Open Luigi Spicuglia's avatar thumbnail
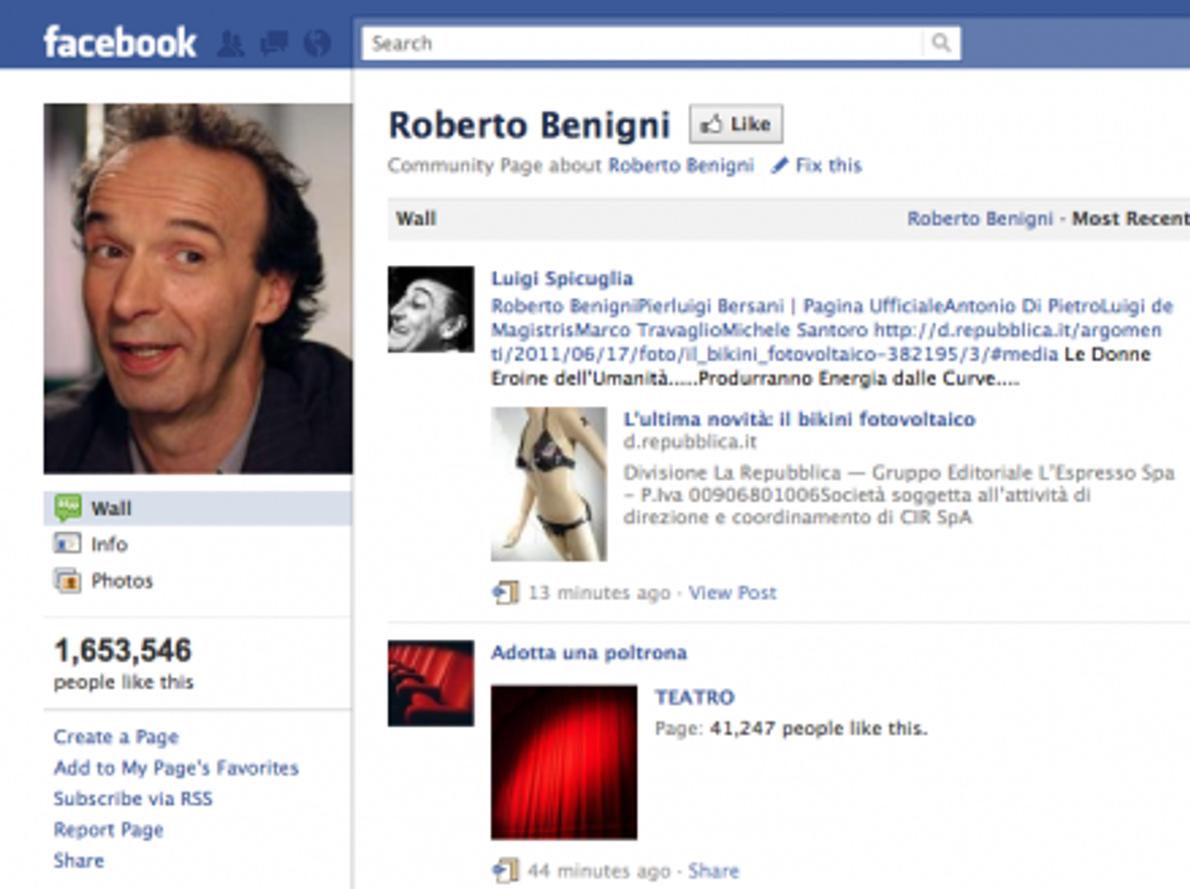The width and height of the screenshot is (1190, 889). click(x=431, y=309)
